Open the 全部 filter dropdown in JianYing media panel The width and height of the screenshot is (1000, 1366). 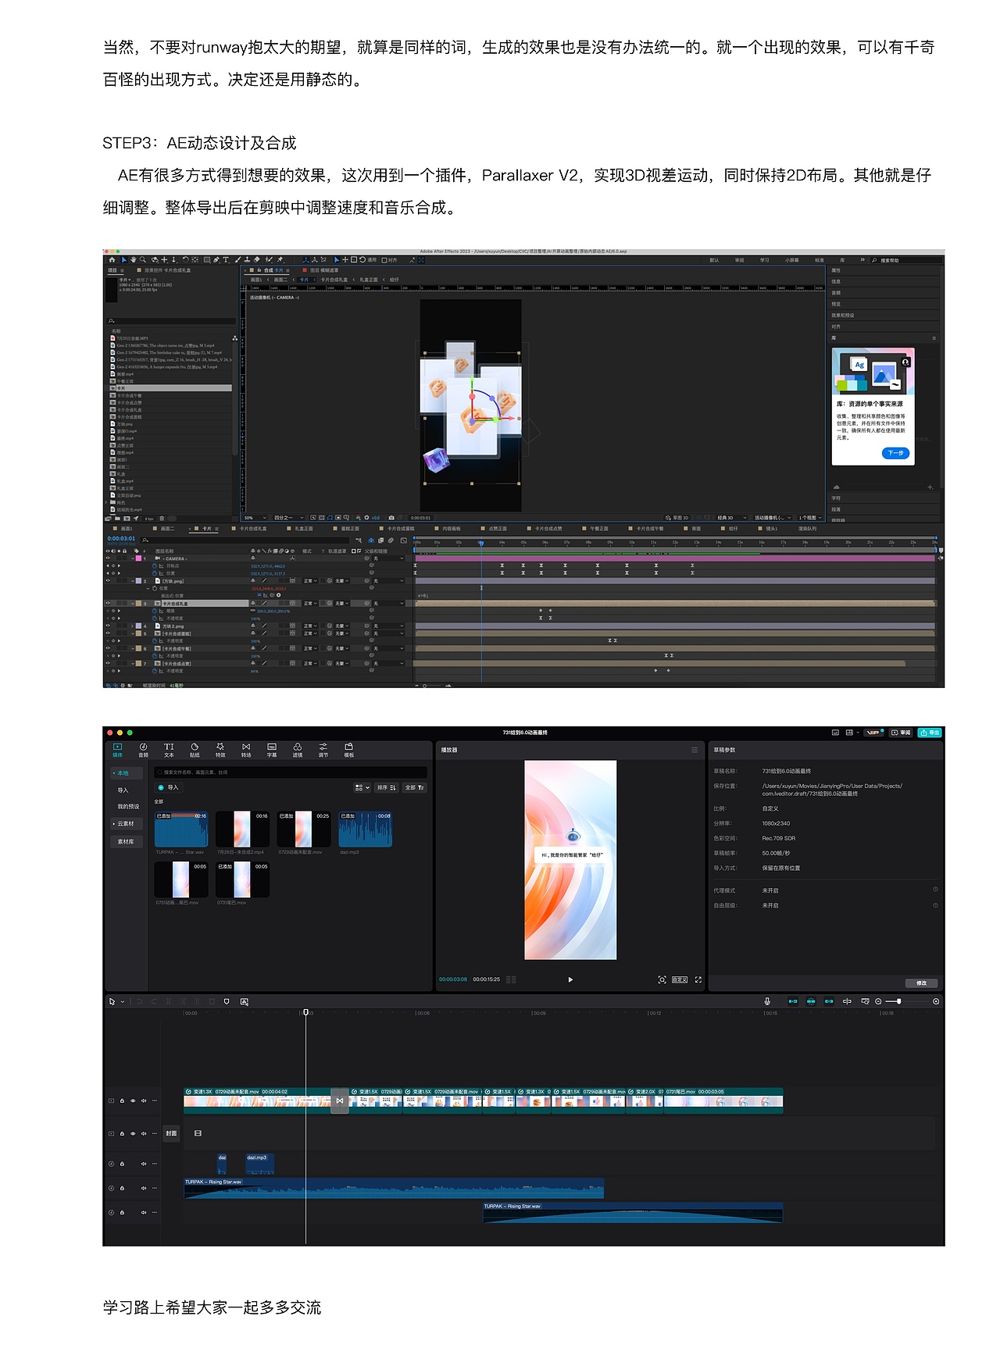point(414,787)
